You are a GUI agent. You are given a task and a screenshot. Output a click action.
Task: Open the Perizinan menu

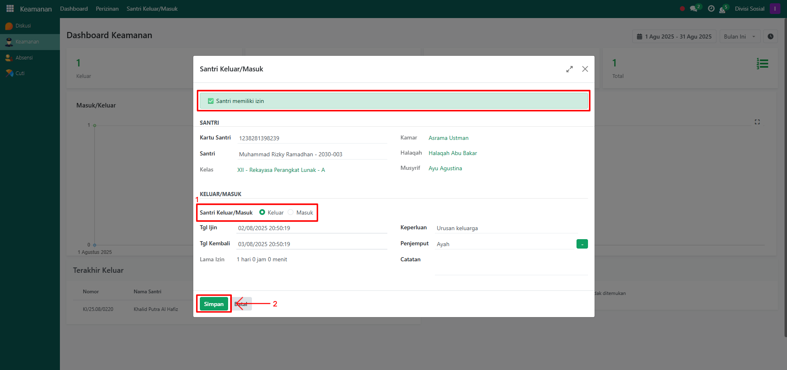point(107,9)
